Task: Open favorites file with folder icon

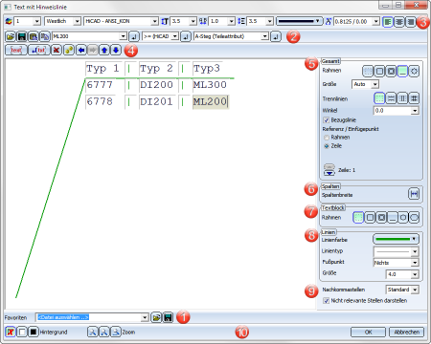Action: pyautogui.click(x=156, y=317)
